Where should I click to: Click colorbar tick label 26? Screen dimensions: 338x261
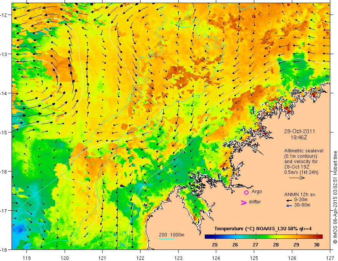tap(235, 245)
